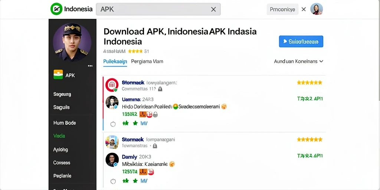Open the officer profile picture in sidebar
Image resolution: width=380 pixels, height=190 pixels.
(72, 42)
